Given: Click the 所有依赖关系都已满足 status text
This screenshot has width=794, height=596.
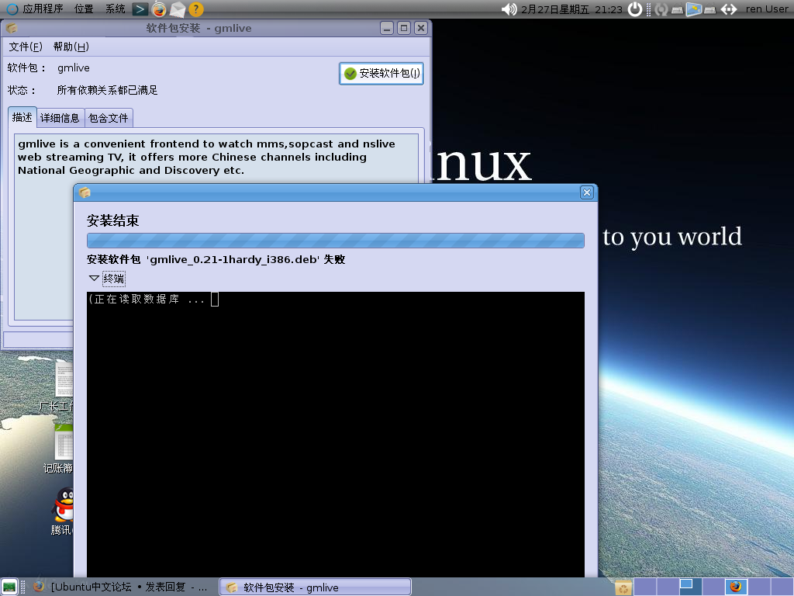Looking at the screenshot, I should (x=107, y=90).
